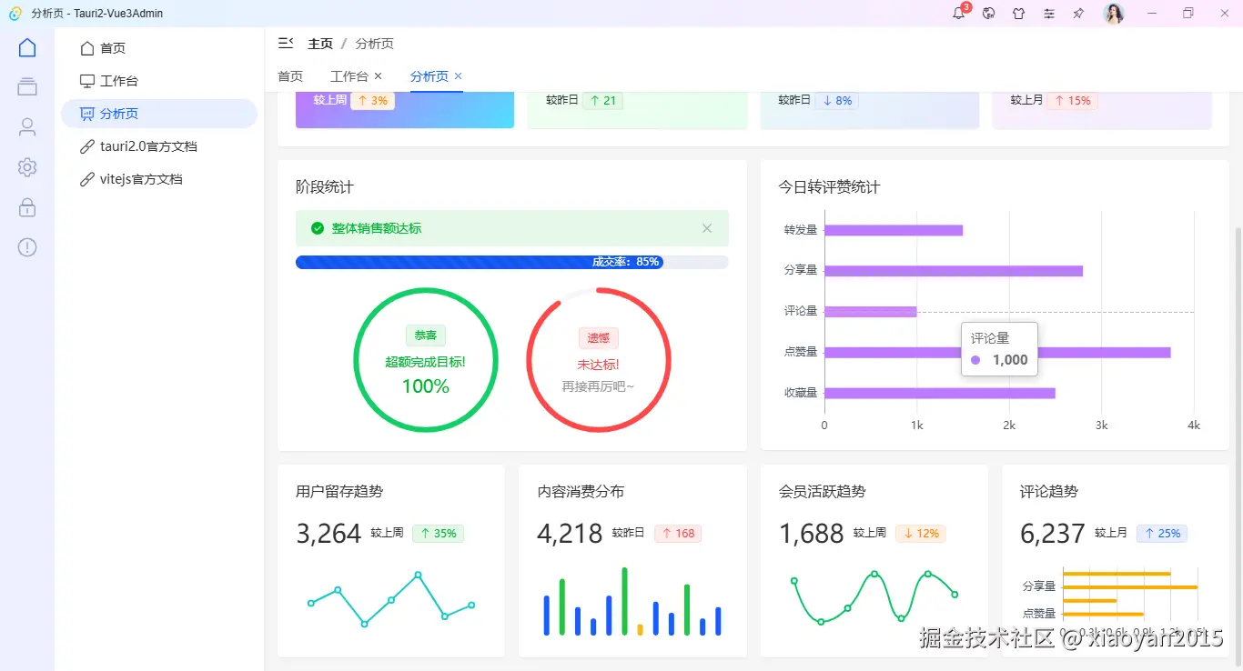Click the green check icon in sales alert
Screen dimensions: 1243x671
pyautogui.click(x=318, y=228)
